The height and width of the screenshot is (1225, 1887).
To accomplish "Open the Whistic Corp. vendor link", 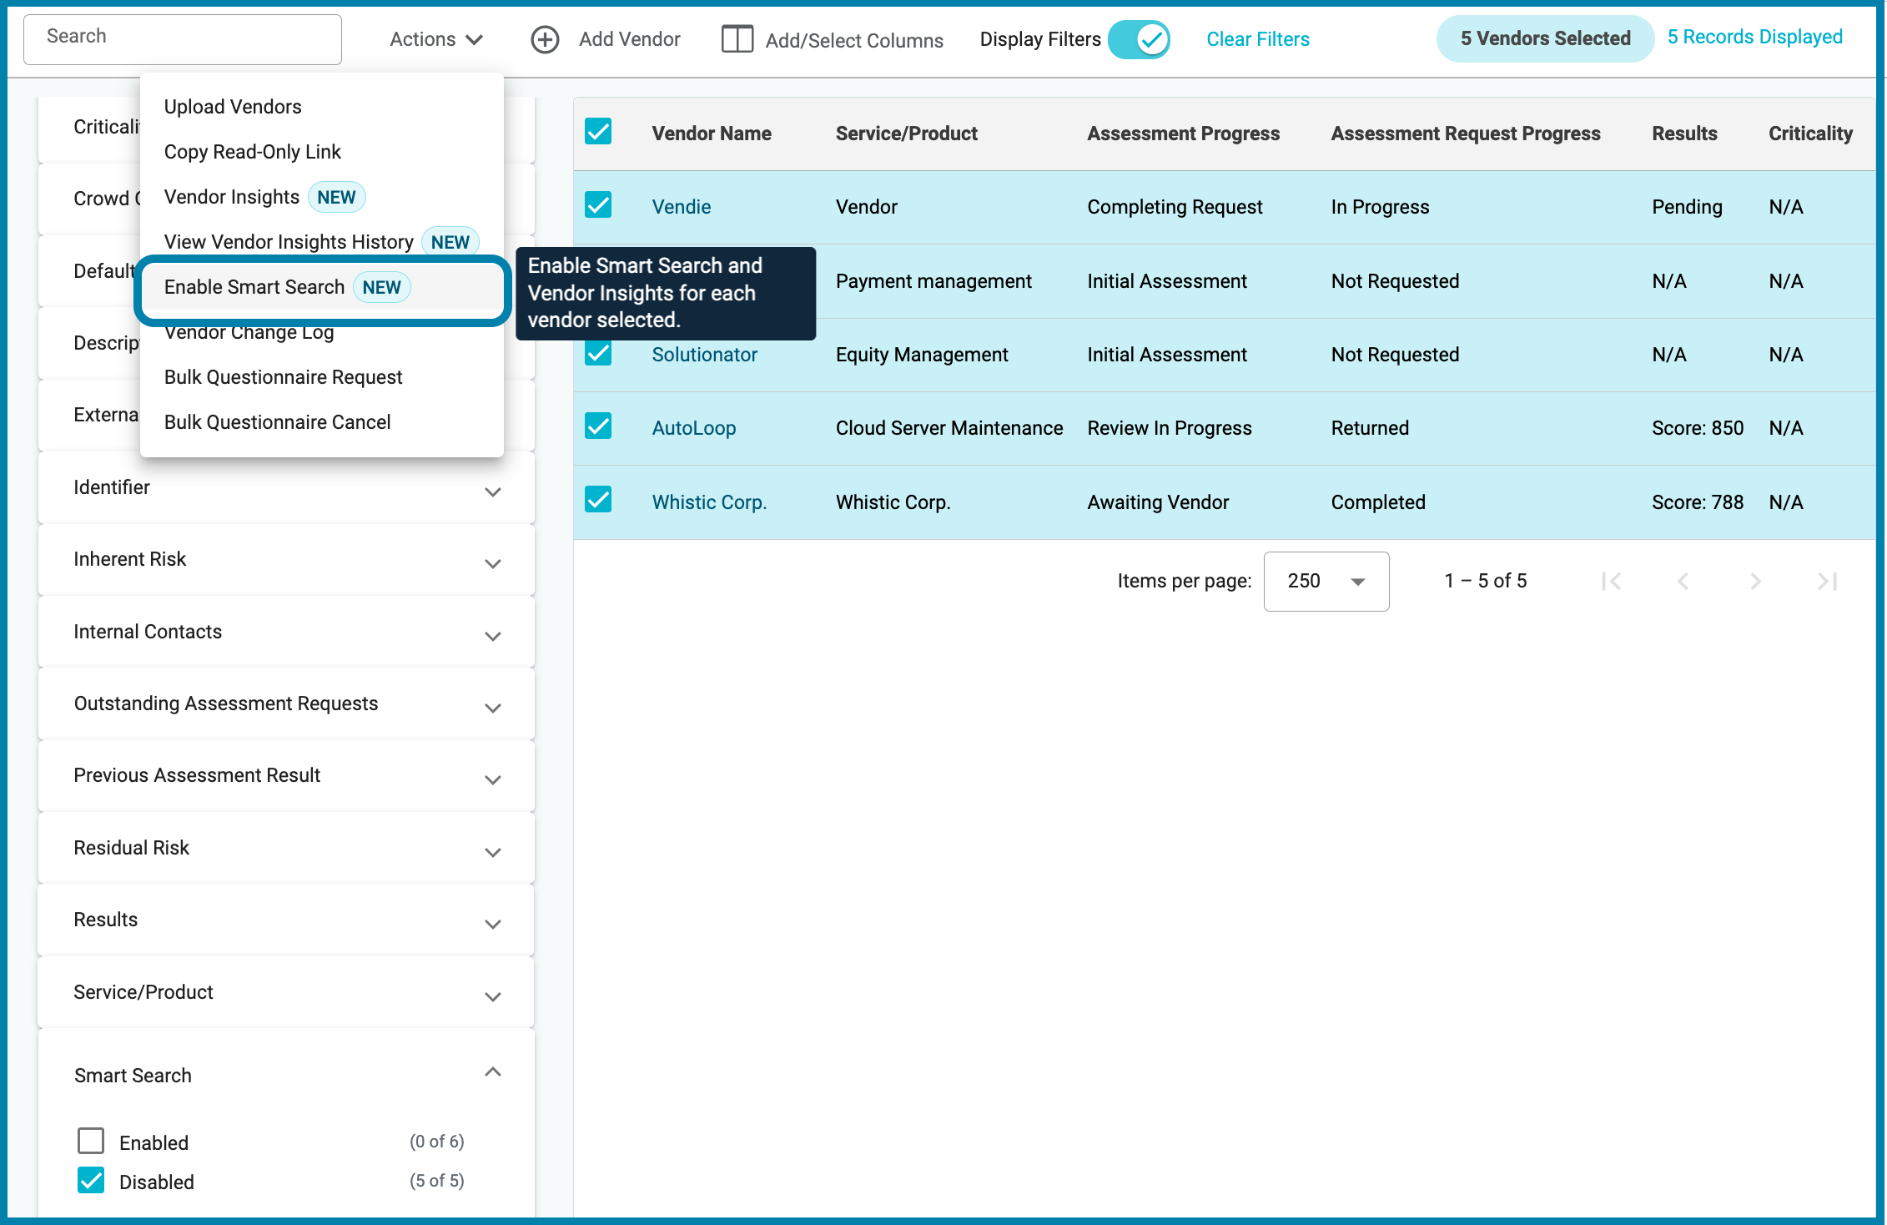I will click(x=709, y=502).
